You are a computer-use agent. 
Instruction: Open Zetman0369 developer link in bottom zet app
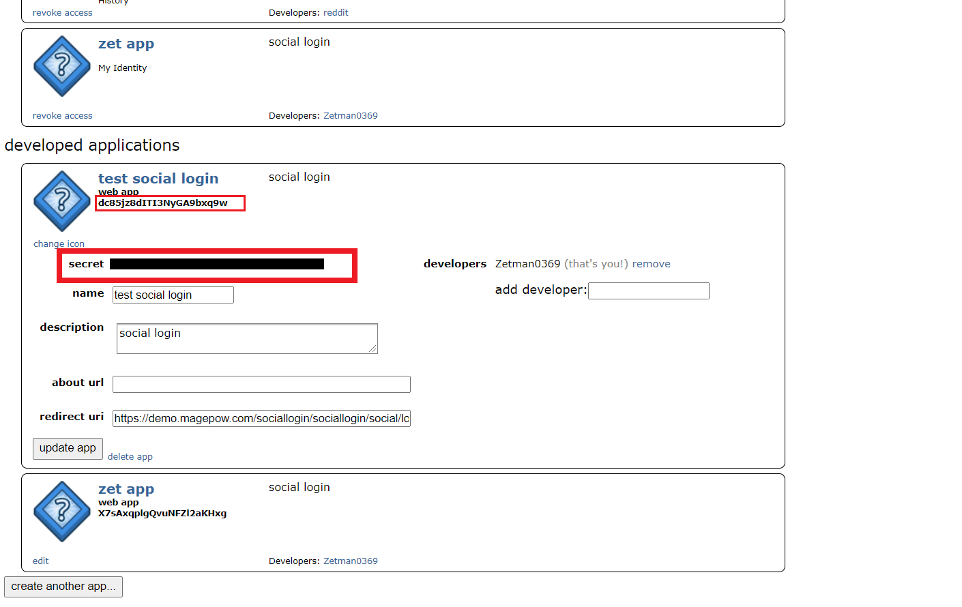pyautogui.click(x=350, y=561)
